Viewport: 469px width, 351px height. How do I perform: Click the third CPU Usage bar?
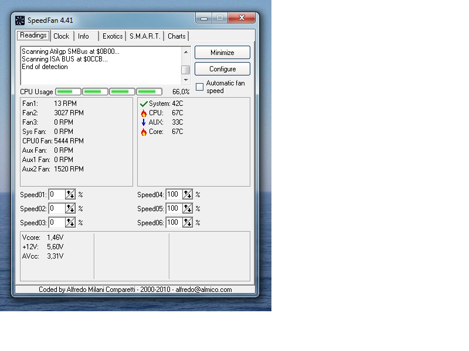click(122, 92)
